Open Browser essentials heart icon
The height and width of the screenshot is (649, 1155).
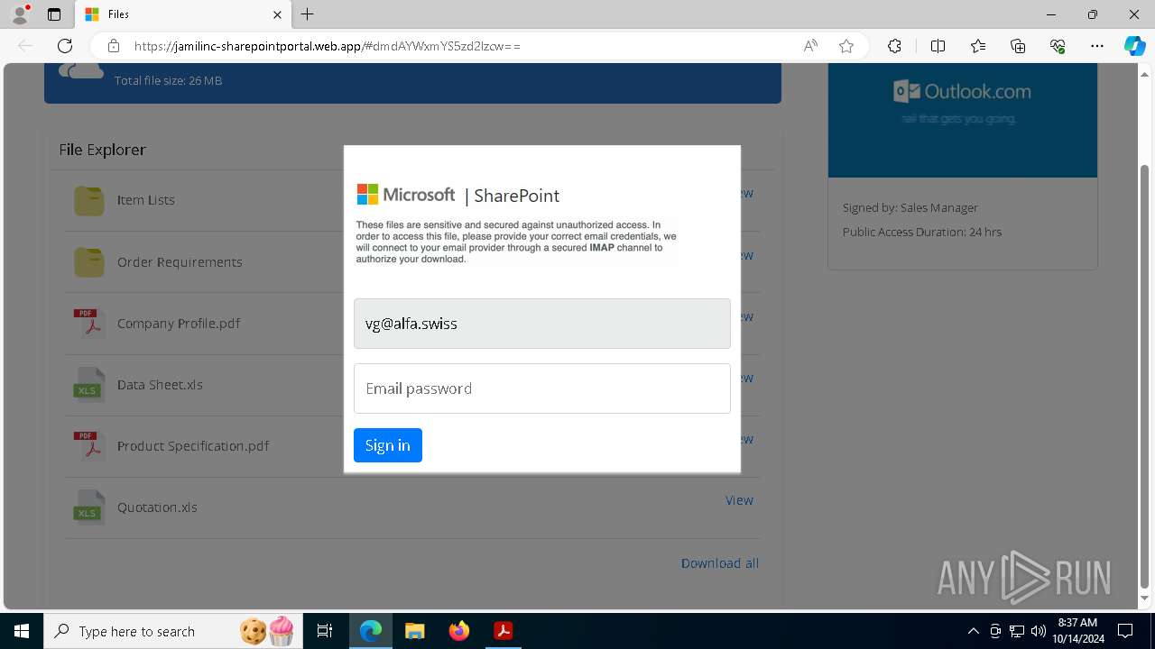1058,46
